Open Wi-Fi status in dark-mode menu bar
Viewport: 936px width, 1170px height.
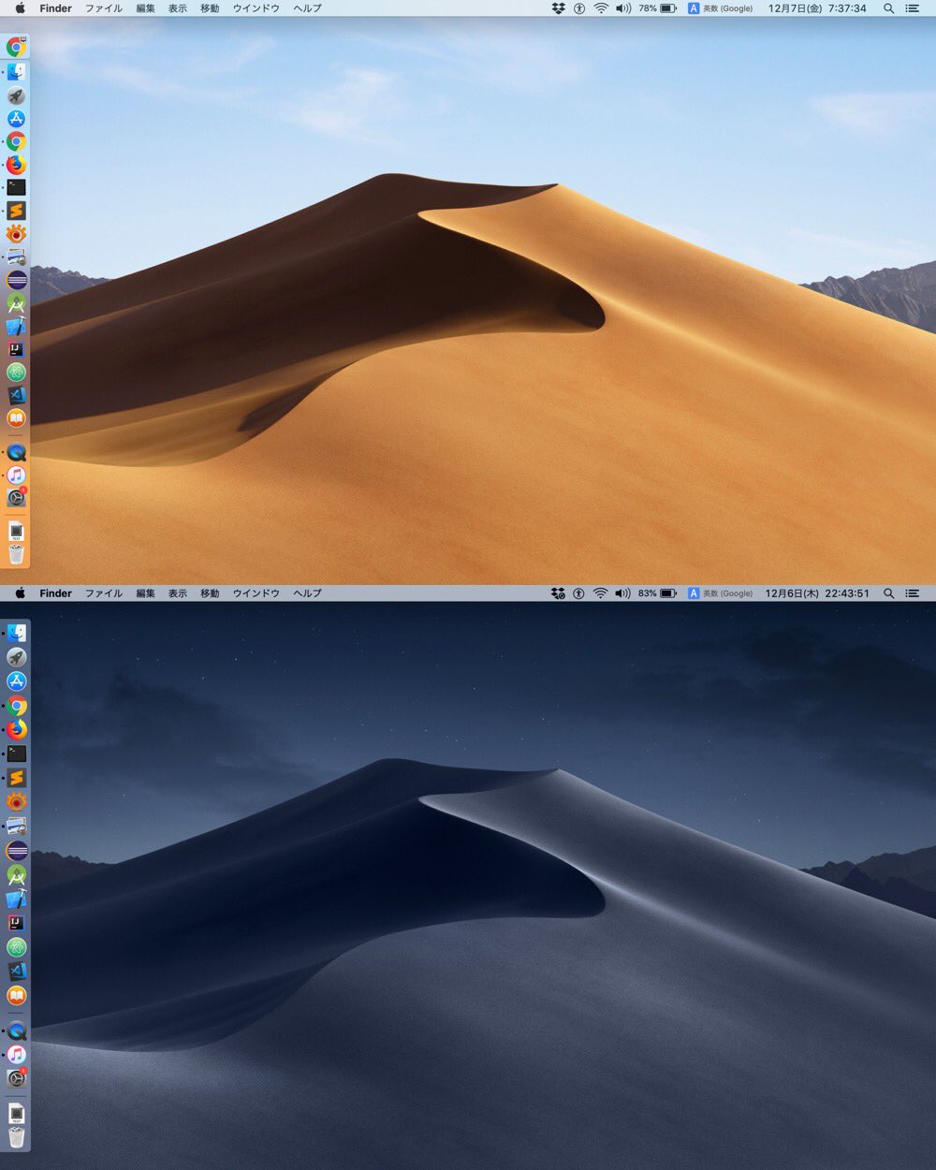pyautogui.click(x=600, y=593)
